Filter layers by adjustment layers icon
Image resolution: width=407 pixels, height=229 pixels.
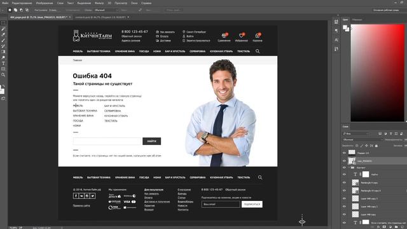(385, 134)
